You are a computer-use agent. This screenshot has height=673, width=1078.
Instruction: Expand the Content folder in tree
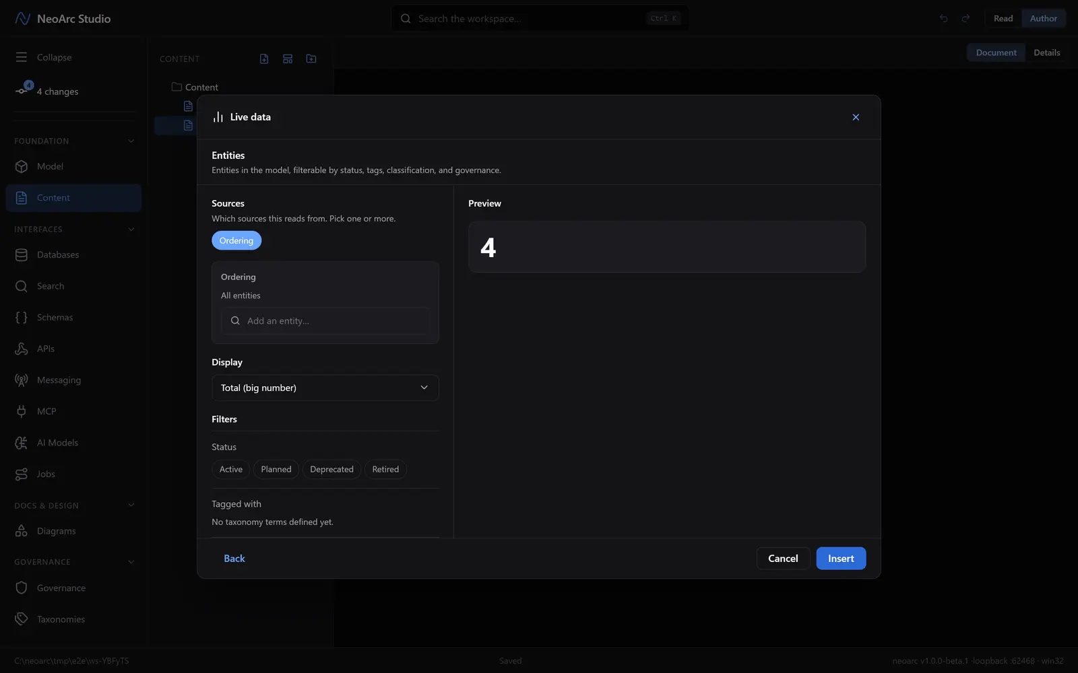click(x=195, y=87)
